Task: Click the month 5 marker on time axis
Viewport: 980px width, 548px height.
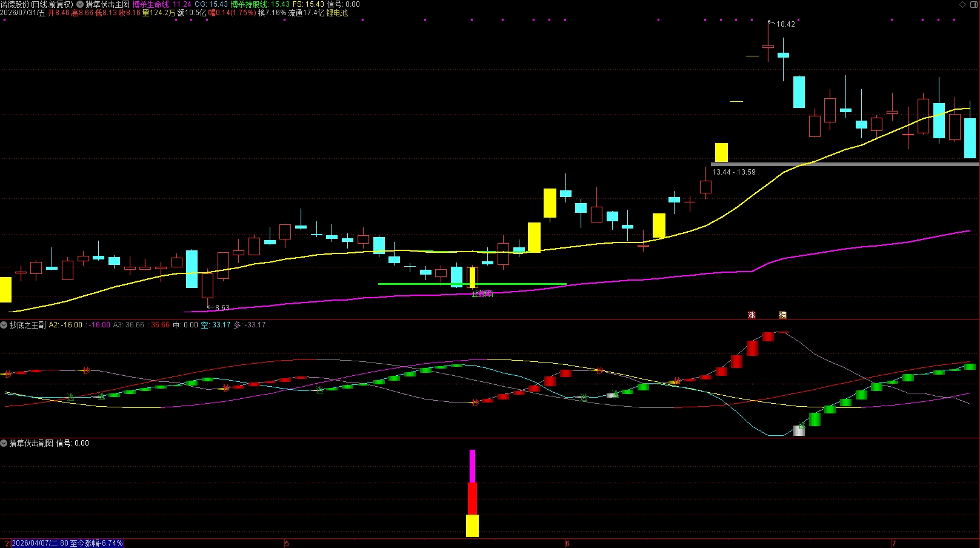Action: coord(287,543)
